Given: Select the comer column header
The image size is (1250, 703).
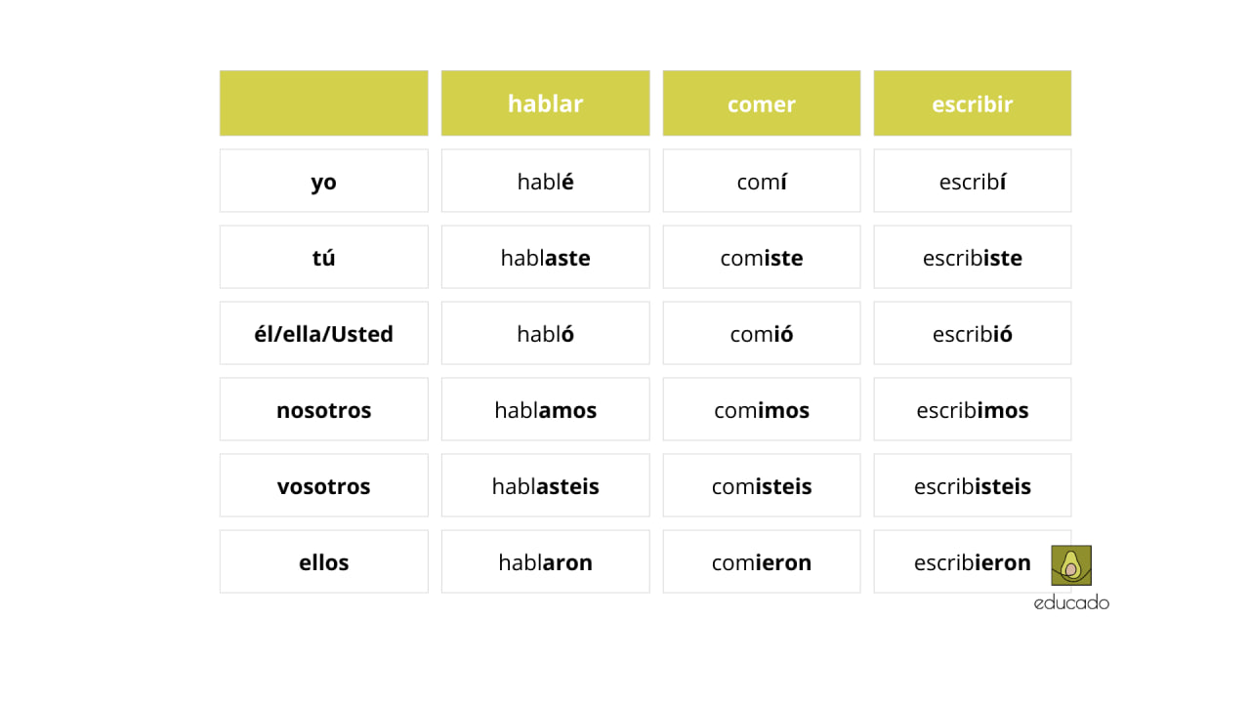Looking at the screenshot, I should [x=761, y=103].
